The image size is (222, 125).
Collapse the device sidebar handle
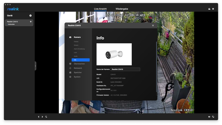pyautogui.click(x=35, y=66)
